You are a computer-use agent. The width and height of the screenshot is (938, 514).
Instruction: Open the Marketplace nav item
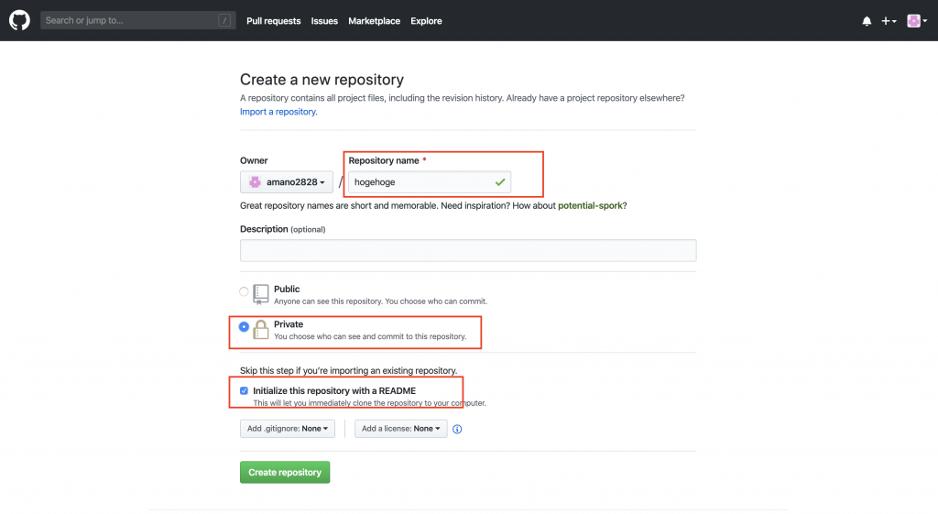[374, 21]
